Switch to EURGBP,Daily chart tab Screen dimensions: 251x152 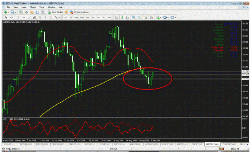229,144
